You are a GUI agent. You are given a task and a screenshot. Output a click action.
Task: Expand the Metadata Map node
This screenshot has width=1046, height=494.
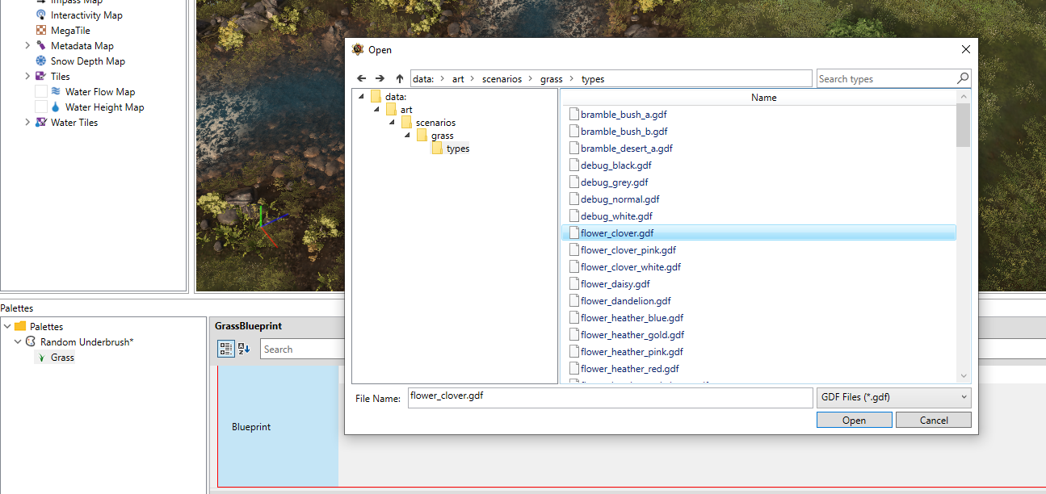(27, 46)
